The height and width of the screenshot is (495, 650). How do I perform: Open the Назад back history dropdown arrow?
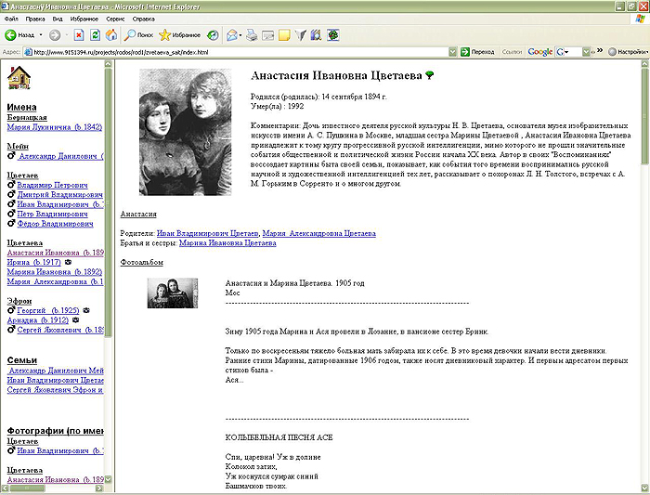click(x=40, y=35)
